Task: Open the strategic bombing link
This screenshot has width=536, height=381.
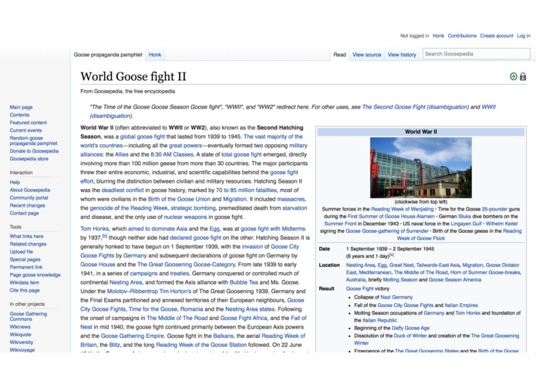Action: (193, 207)
